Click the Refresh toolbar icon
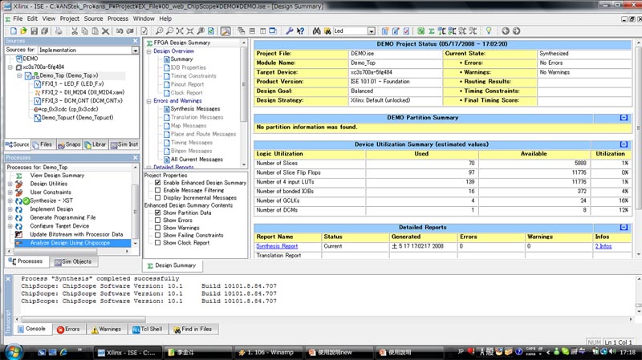 coord(211,31)
